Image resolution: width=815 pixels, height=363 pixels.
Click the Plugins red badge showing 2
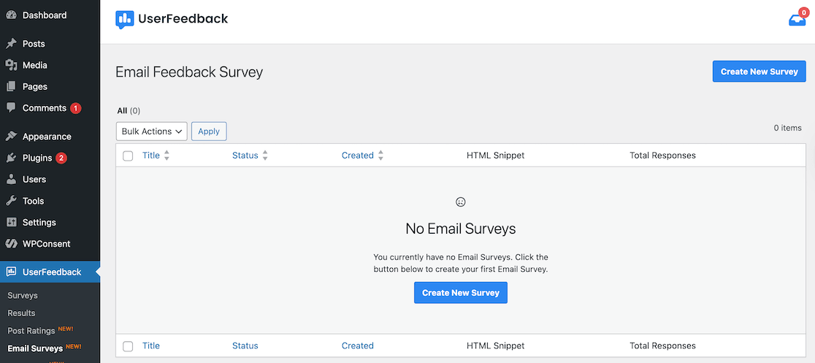click(x=61, y=158)
